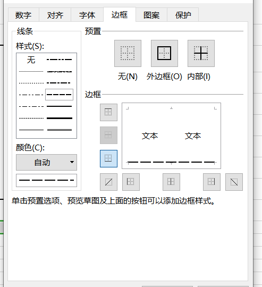Choose the slanted dash-dot line style
Viewport: 262px width, 287px height.
60,71
